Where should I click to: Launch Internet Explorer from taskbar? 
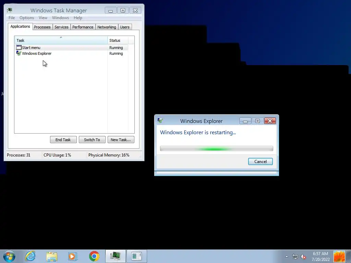click(30, 256)
